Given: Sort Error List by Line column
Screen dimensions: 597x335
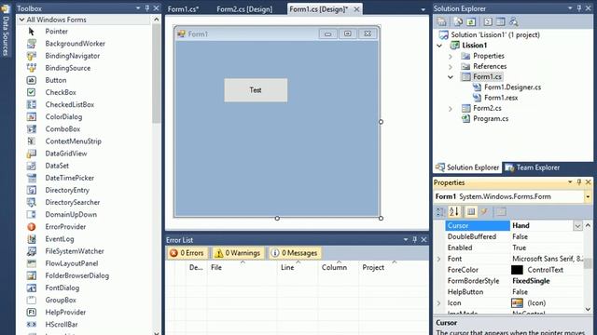Looking at the screenshot, I should coord(297,267).
